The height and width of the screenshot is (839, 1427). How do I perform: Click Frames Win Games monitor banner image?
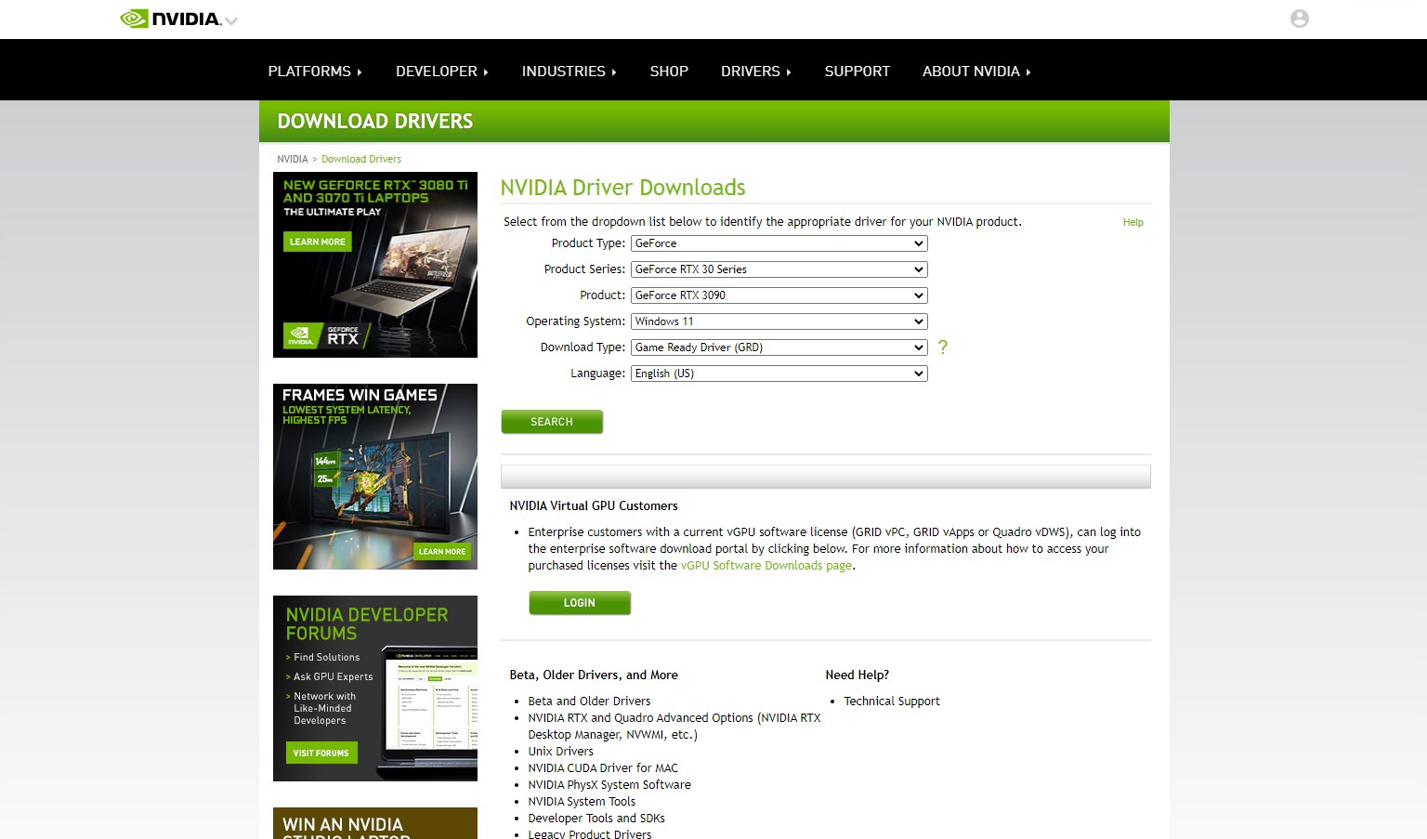[375, 477]
